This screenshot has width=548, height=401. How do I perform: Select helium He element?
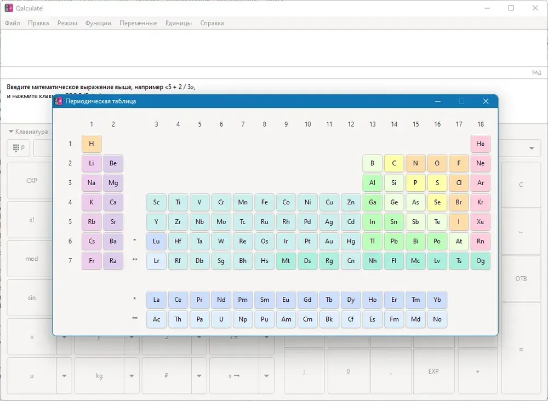[x=481, y=144]
